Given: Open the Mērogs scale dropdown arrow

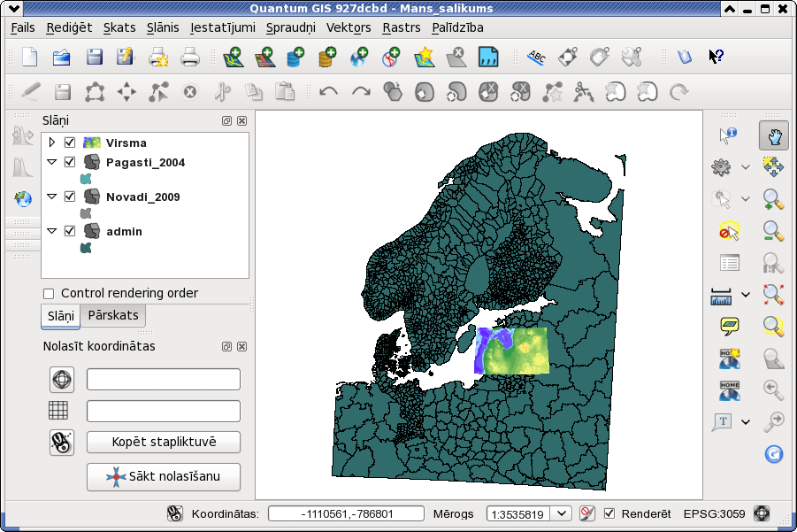Looking at the screenshot, I should (x=561, y=513).
